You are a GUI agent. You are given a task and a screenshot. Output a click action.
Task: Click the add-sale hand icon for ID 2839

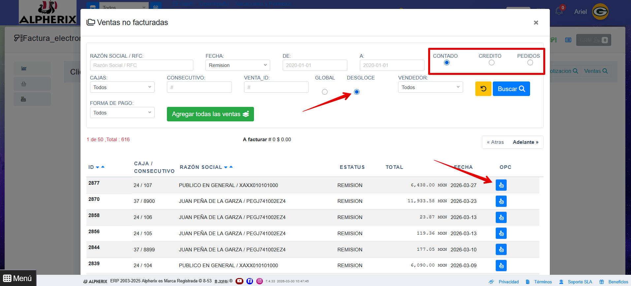tap(501, 266)
